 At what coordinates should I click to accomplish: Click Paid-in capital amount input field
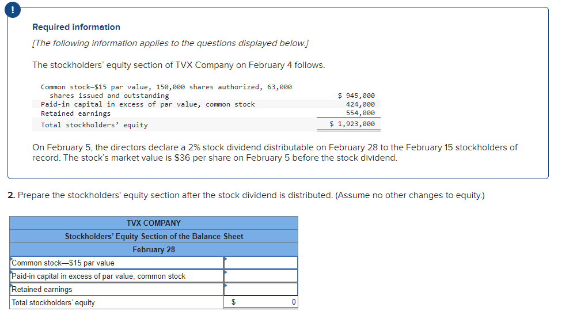261,276
